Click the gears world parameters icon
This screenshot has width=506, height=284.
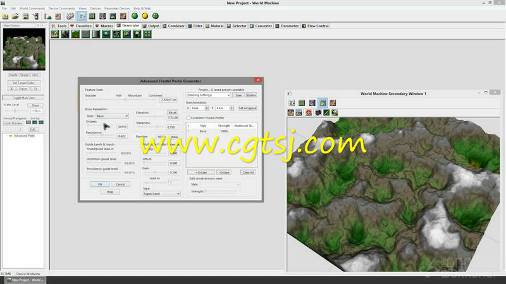coord(70,16)
